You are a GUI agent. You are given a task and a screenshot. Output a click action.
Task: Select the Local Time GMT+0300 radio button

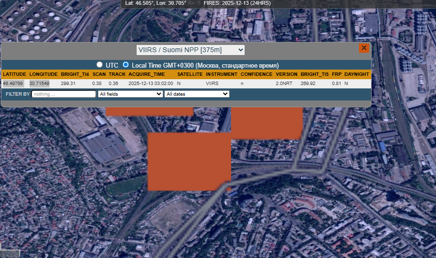[126, 65]
